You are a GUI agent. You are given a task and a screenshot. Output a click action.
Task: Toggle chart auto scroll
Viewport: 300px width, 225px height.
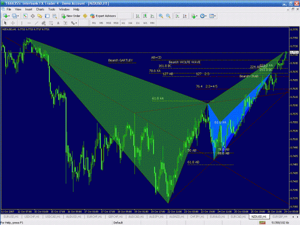point(177,16)
